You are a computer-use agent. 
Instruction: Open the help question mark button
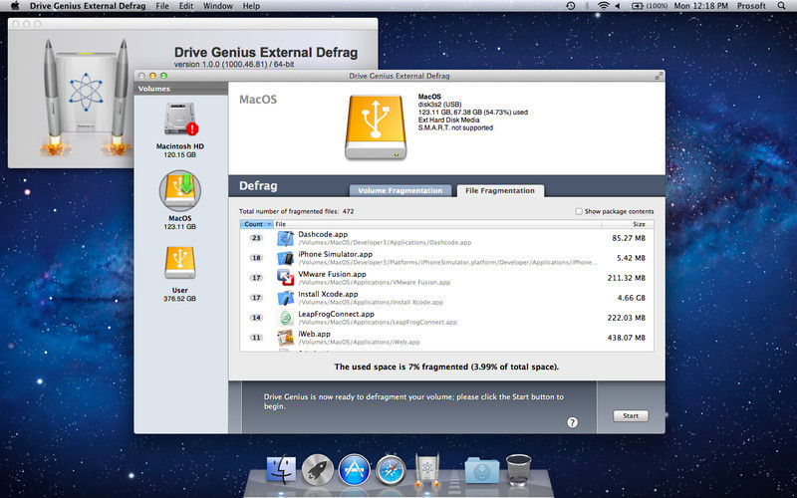[x=572, y=422]
